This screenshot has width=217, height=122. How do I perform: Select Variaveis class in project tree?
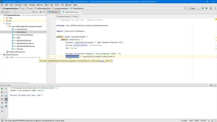click(x=20, y=49)
